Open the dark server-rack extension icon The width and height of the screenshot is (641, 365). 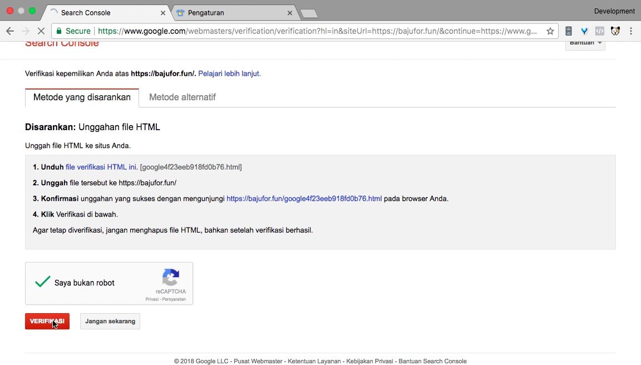568,31
